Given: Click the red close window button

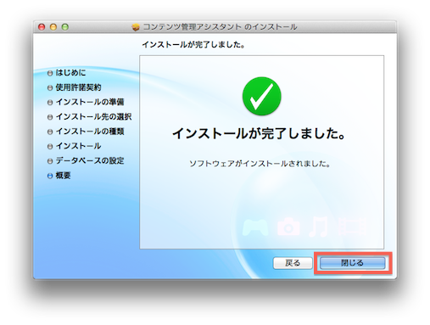Looking at the screenshot, I should click(42, 27).
